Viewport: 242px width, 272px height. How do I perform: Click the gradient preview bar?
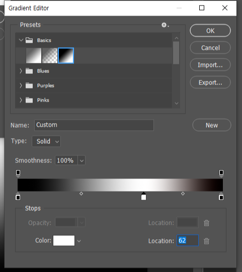point(120,185)
